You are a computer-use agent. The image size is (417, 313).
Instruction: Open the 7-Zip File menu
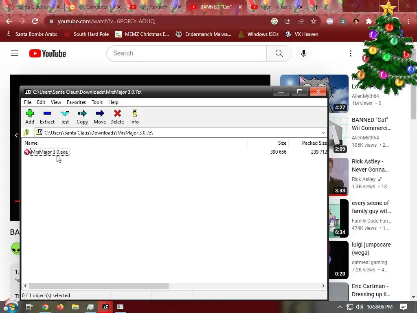(x=28, y=102)
